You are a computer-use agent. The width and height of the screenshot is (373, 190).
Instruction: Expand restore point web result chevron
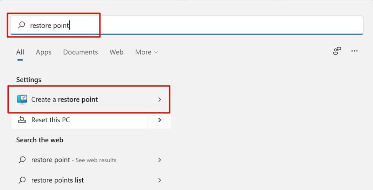(160, 160)
